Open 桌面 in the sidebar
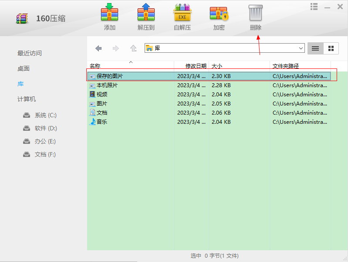This screenshot has height=262, width=348. [x=24, y=69]
